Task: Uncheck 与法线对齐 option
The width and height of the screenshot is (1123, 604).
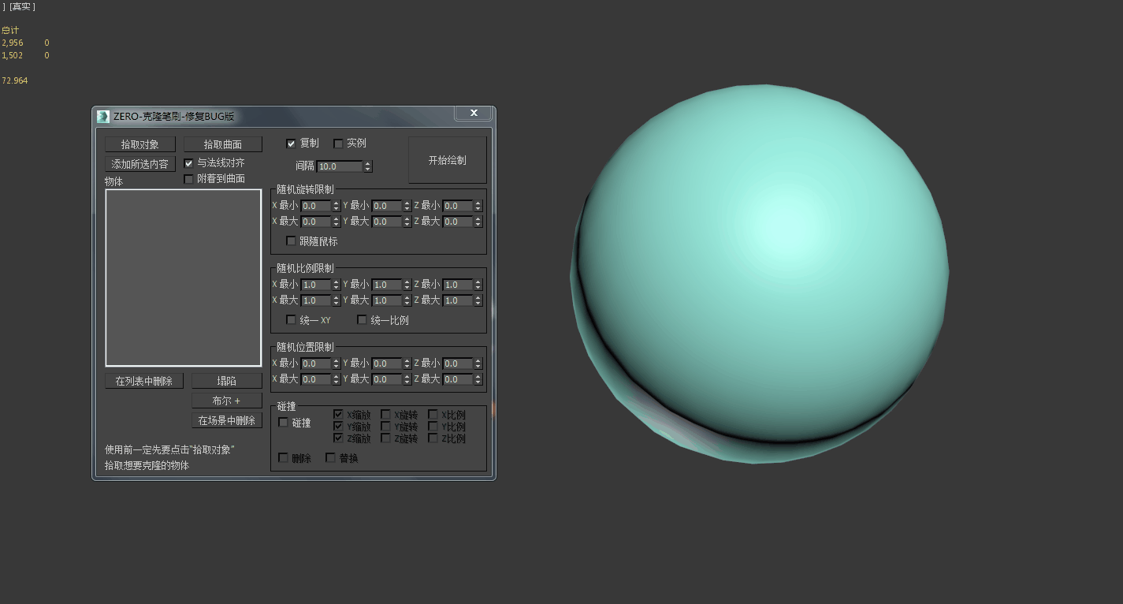Action: point(188,163)
